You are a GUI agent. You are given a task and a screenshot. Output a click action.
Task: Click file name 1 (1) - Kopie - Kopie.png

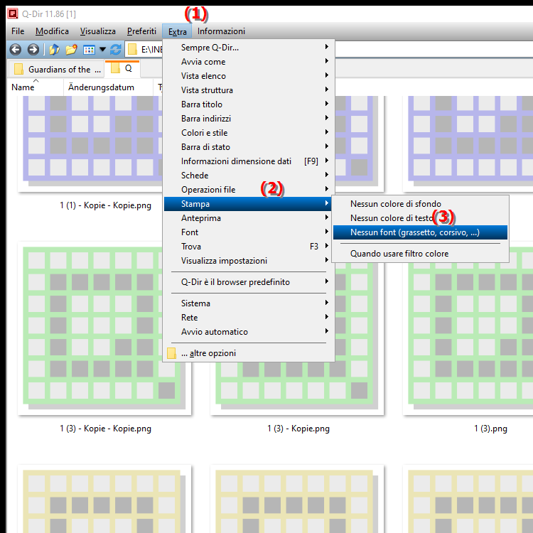105,205
